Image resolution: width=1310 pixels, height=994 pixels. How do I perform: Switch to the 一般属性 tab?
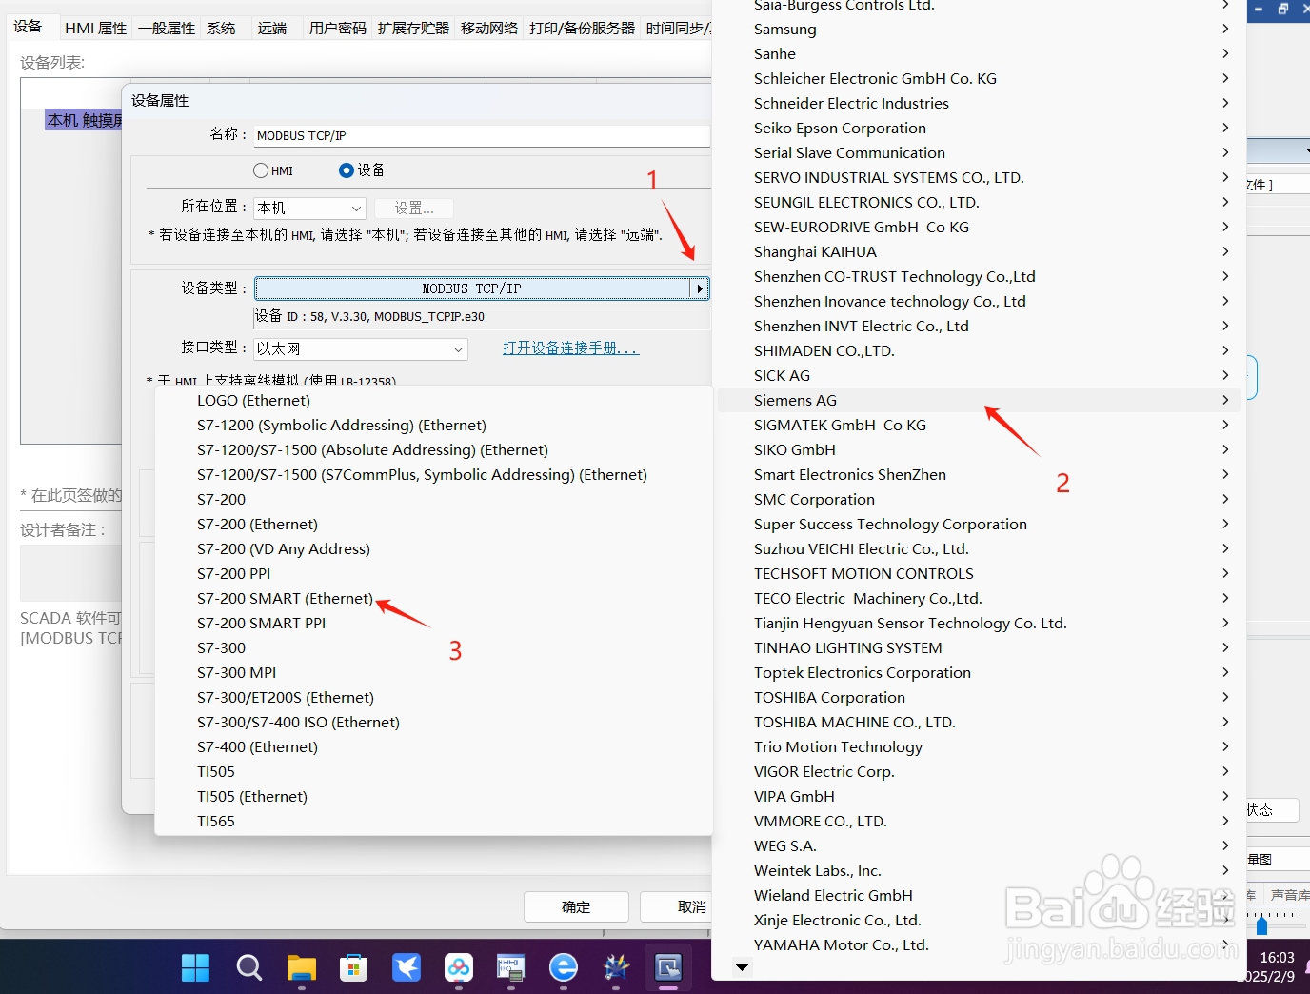tap(167, 29)
